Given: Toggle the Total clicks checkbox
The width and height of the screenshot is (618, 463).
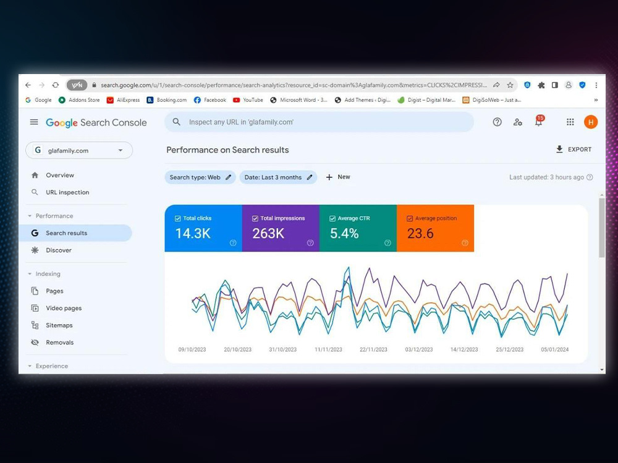Looking at the screenshot, I should pos(178,219).
